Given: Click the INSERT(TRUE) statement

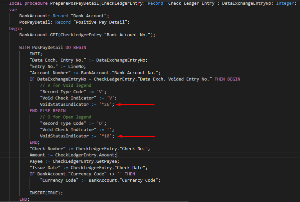Looking at the screenshot, I should pos(46,193).
